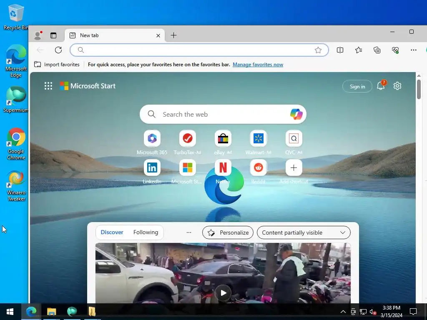Open Settings and more ellipsis menu
The height and width of the screenshot is (320, 427).
[x=413, y=50]
